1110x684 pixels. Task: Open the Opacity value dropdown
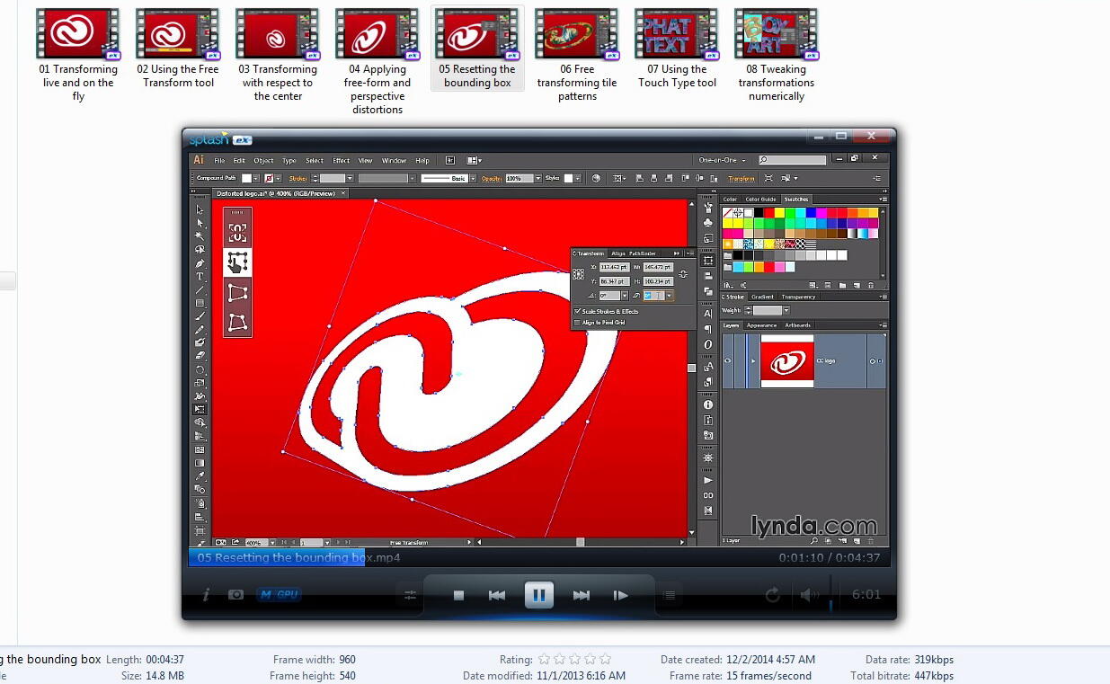(x=538, y=178)
